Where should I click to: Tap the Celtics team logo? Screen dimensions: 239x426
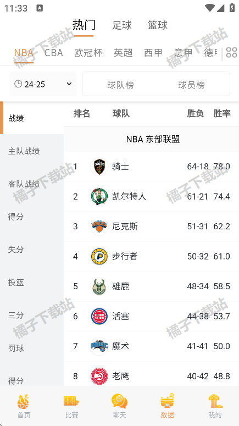(x=99, y=196)
